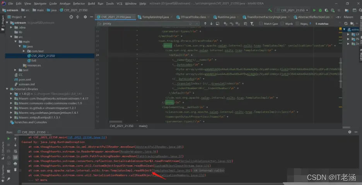Screen dimensions: 362x185
Task: Open the VCS menu
Action: click(x=120, y=3)
